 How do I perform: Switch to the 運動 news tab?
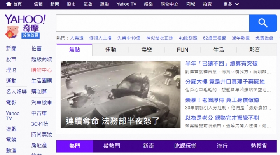click(110, 50)
